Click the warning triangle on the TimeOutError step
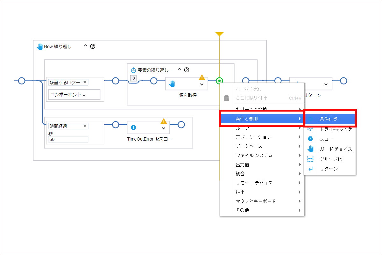382x255 pixels. click(164, 121)
